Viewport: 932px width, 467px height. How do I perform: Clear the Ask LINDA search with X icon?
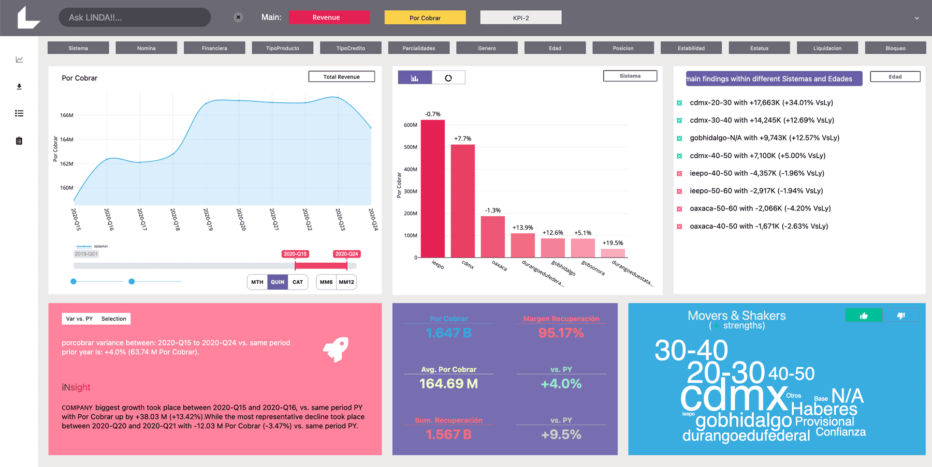pos(238,17)
